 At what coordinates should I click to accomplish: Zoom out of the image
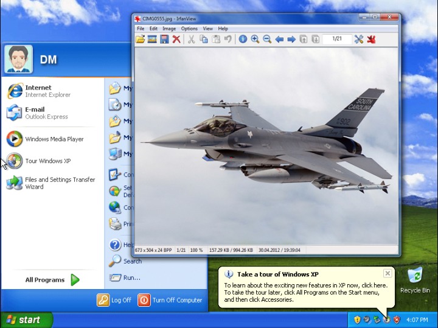point(267,39)
